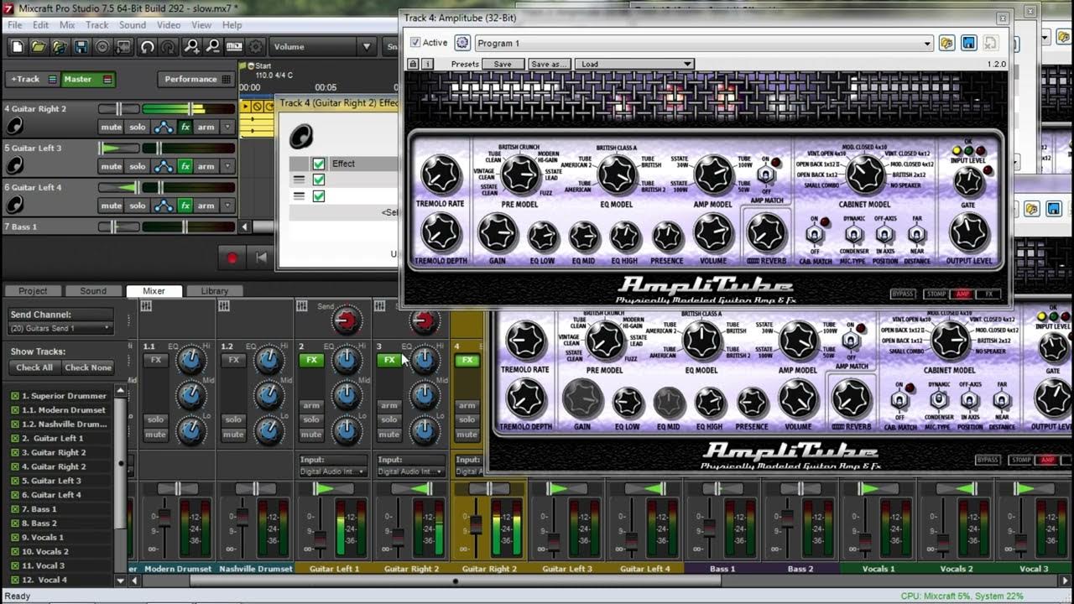Click the New Project toolbar icon
The image size is (1074, 604).
pyautogui.click(x=16, y=47)
